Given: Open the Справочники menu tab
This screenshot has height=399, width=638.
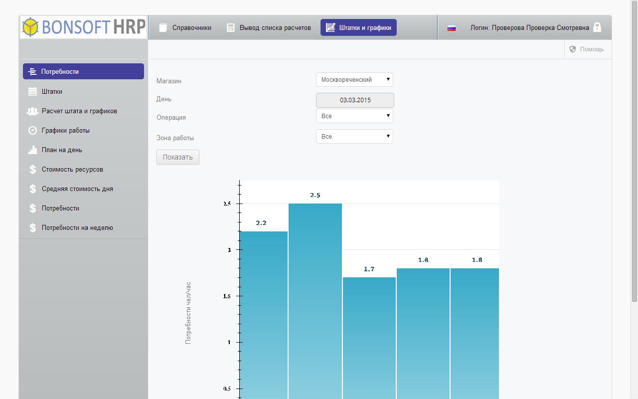Looking at the screenshot, I should [185, 28].
